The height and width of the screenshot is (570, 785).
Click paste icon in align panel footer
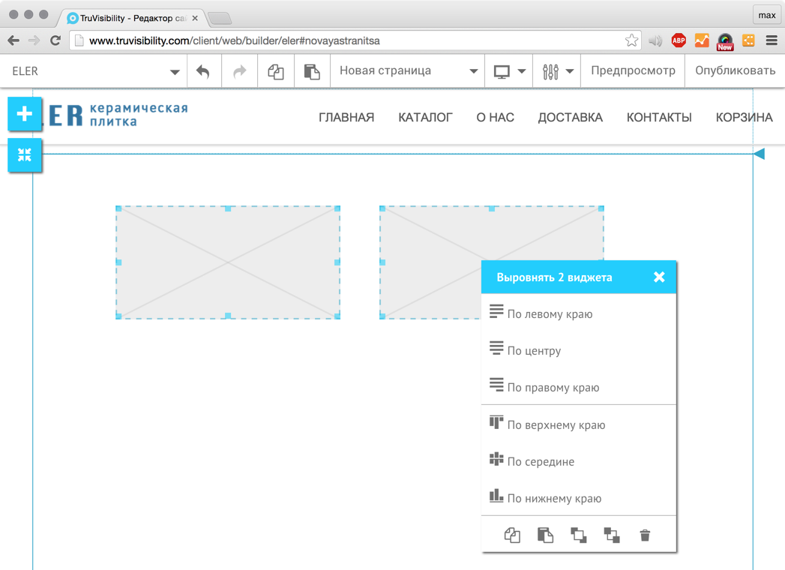(545, 535)
